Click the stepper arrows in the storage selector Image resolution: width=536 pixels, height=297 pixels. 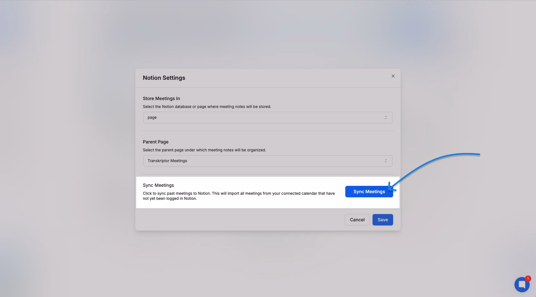point(386,117)
